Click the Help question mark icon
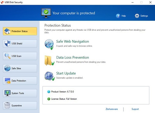The width and height of the screenshot is (155, 113). pos(118,16)
